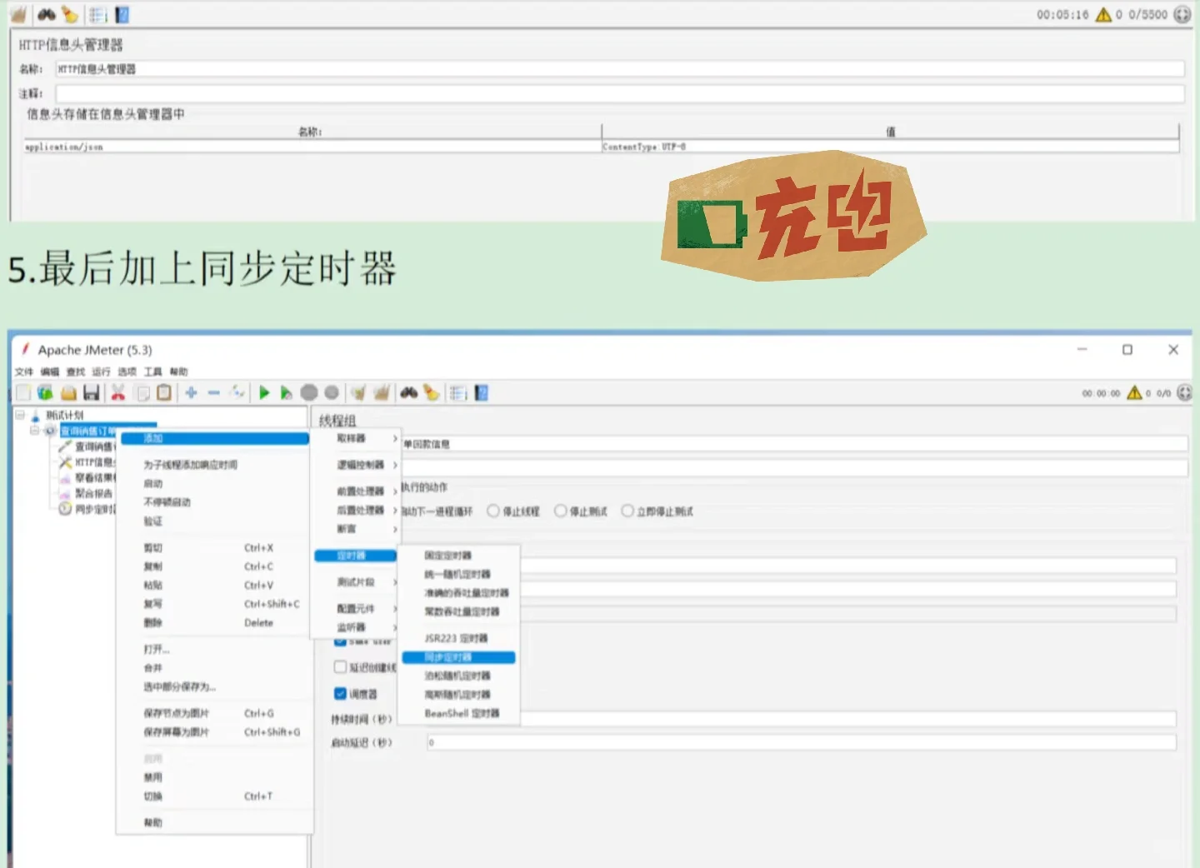Viewport: 1200px width, 868px height.
Task: Click 为子线程添加响应时间 in context menu
Action: click(x=215, y=465)
